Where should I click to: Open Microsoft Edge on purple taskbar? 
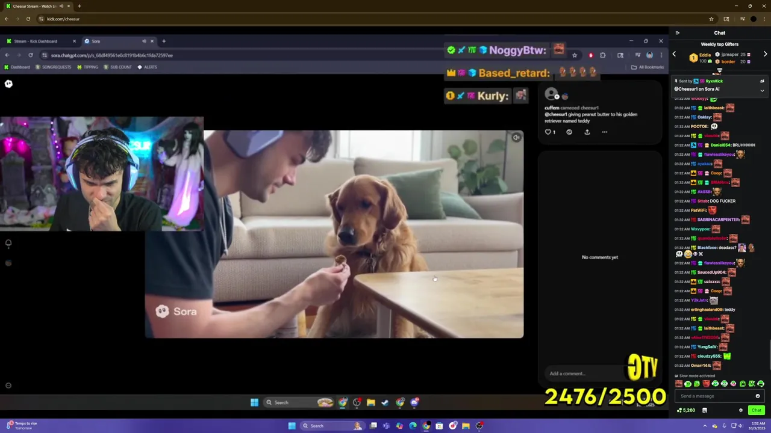click(x=413, y=426)
